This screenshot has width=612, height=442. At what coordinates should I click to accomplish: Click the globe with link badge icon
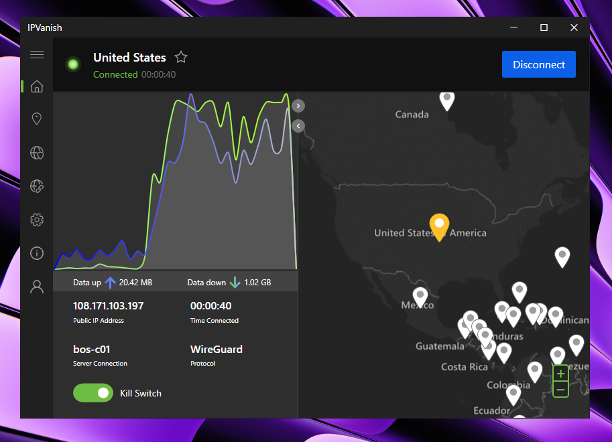(37, 186)
